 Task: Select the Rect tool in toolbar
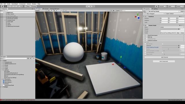pyautogui.click(x=15, y=6)
